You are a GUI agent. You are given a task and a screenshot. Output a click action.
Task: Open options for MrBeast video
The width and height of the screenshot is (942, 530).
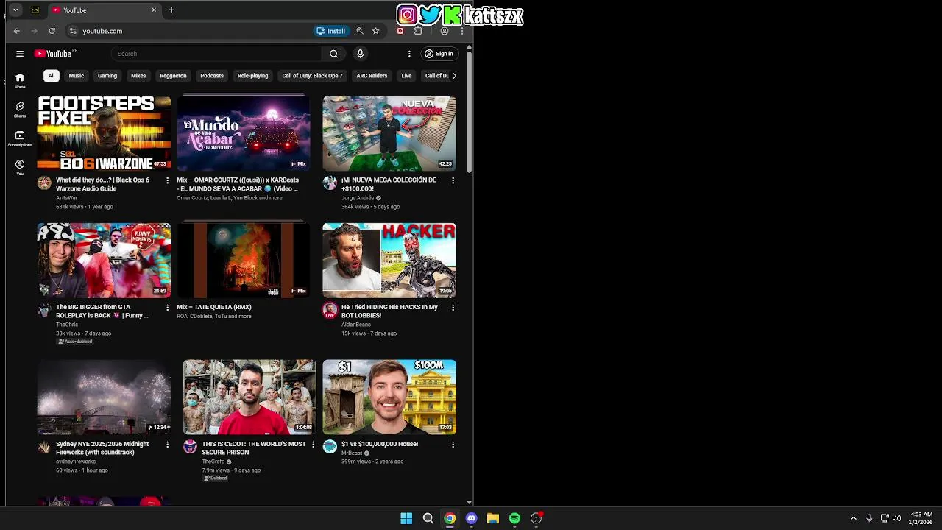click(453, 445)
